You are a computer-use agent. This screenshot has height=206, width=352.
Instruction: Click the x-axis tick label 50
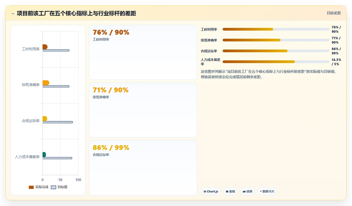60,180
